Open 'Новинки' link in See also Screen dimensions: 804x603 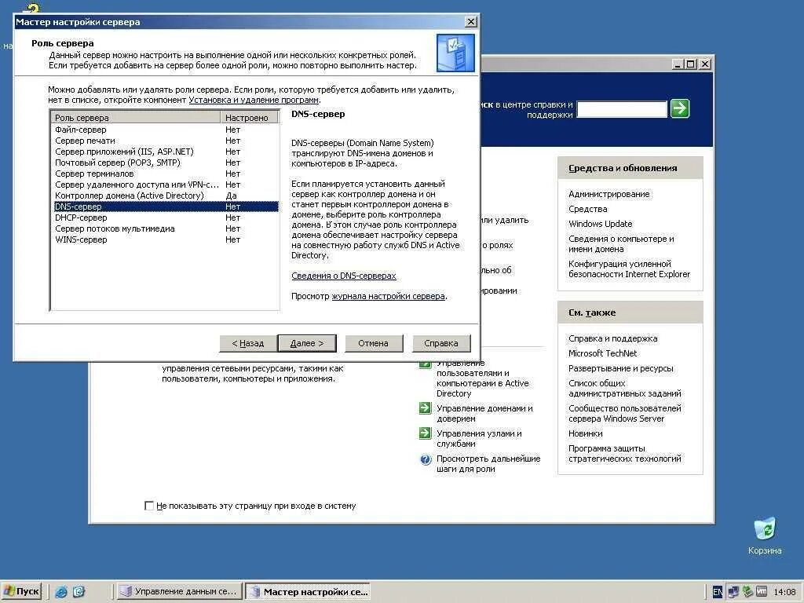(585, 433)
